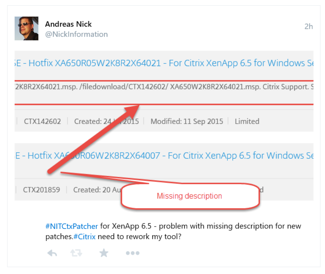Select the CTX201859 article ID text
This screenshot has width=325, height=274.
click(x=42, y=190)
